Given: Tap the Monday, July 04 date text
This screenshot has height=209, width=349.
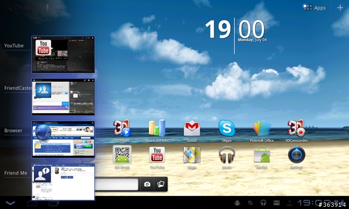Looking at the screenshot, I should (x=252, y=40).
